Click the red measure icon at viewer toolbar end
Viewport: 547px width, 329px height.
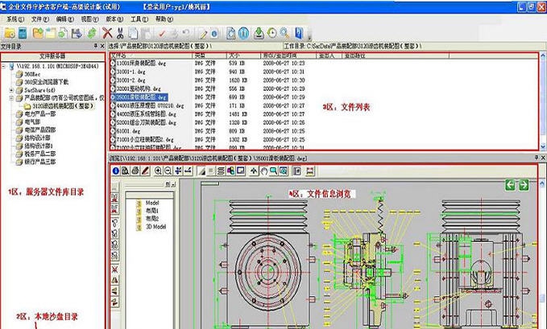(310, 171)
